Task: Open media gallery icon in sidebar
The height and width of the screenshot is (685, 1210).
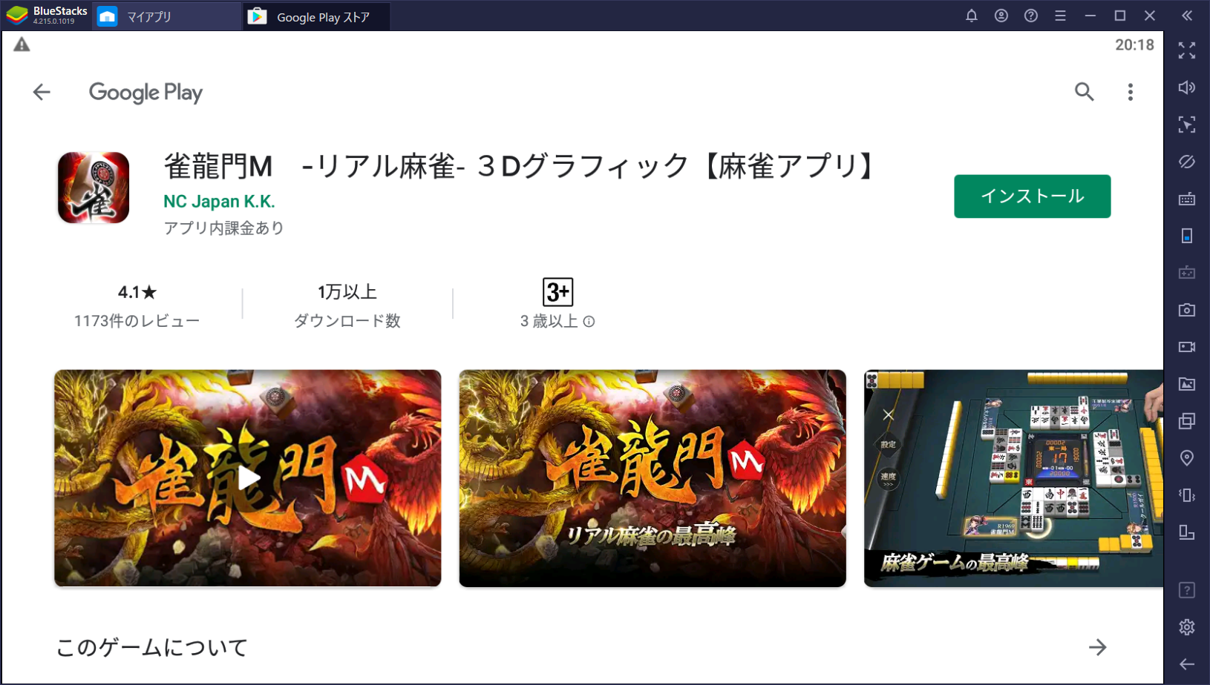Action: (x=1187, y=384)
